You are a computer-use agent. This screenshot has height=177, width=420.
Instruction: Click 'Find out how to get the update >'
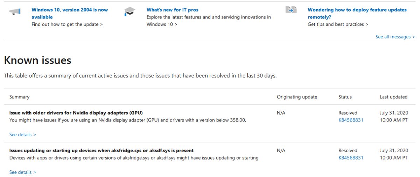(67, 24)
